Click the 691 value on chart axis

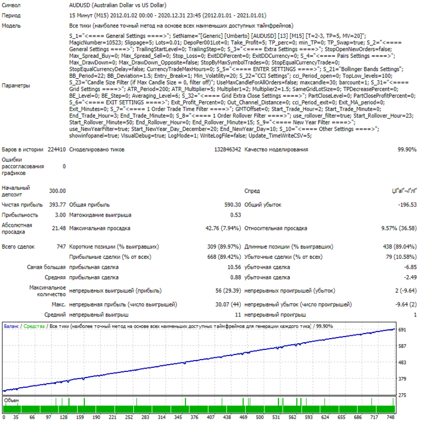(x=402, y=330)
